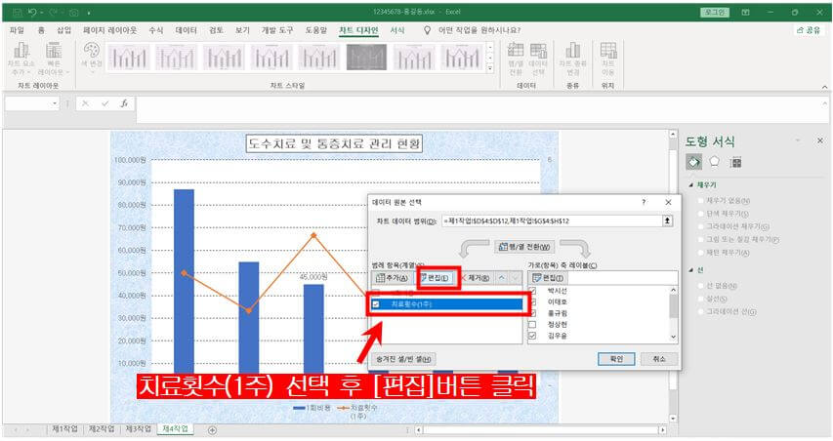The height and width of the screenshot is (441, 833).
Task: Click the ribbon display options icon
Action: pyautogui.click(x=746, y=12)
